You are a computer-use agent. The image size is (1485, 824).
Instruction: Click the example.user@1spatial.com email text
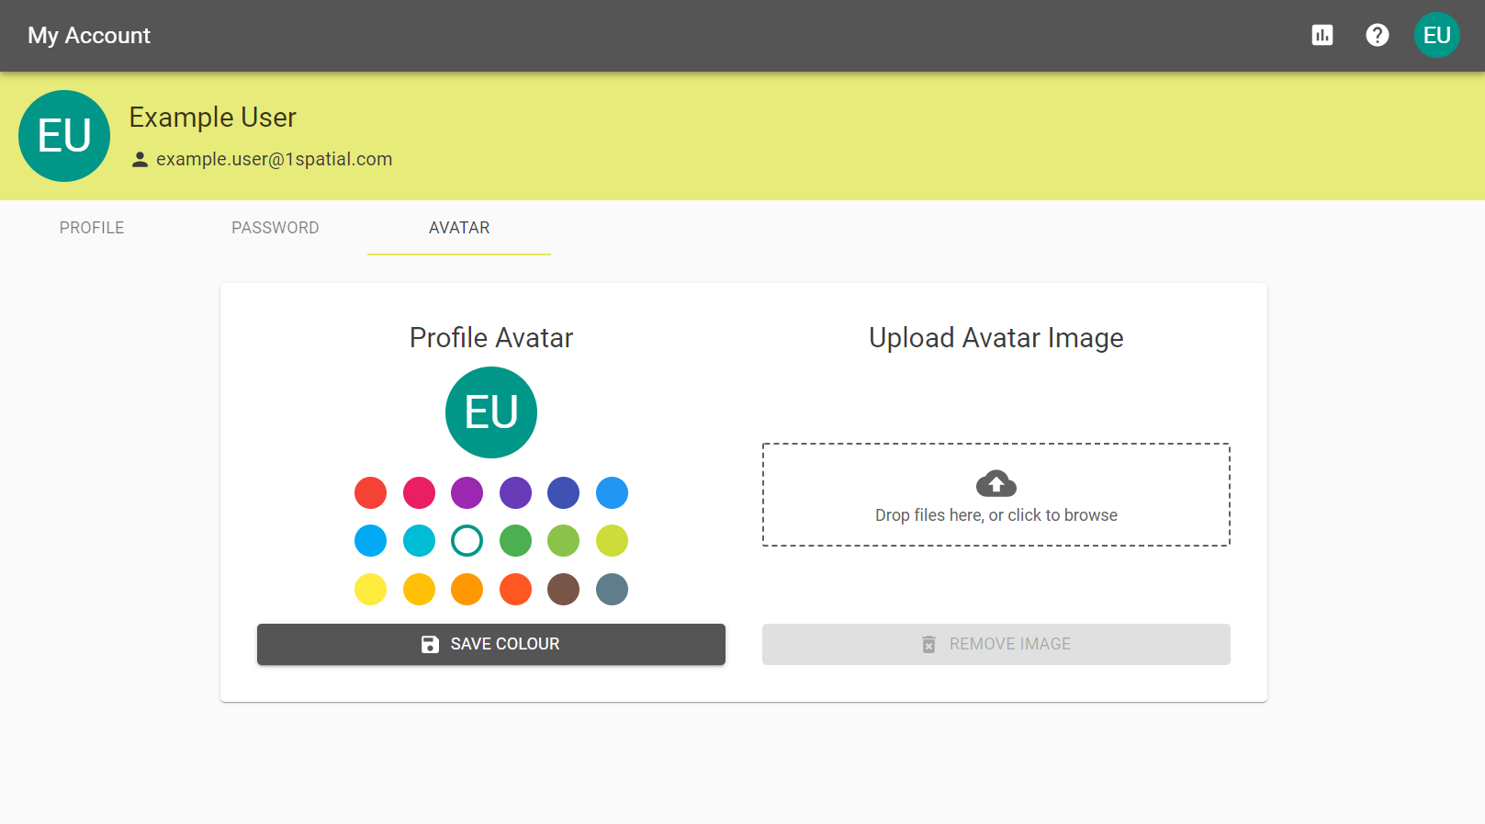275,159
